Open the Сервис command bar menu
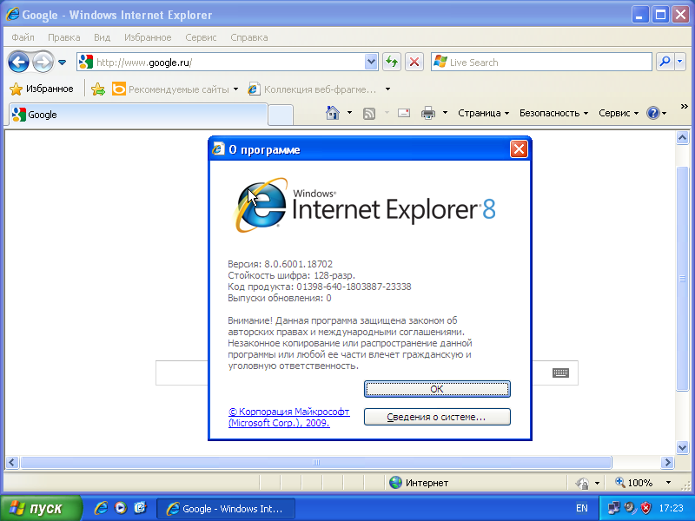Image resolution: width=695 pixels, height=521 pixels. (619, 114)
